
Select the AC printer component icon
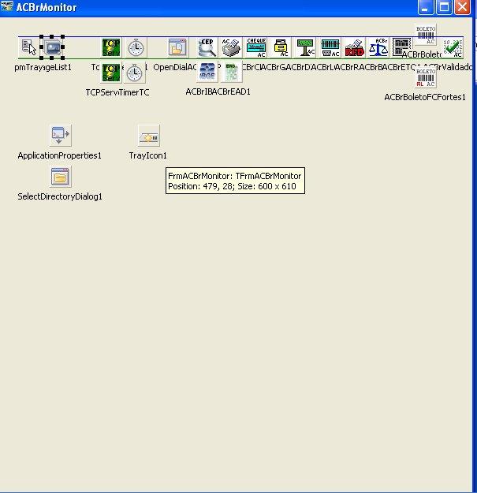(x=231, y=47)
